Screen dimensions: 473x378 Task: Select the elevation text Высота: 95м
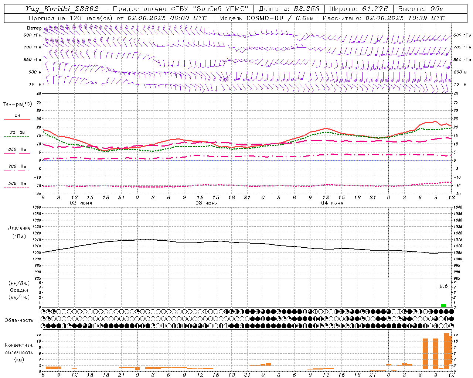421,9
